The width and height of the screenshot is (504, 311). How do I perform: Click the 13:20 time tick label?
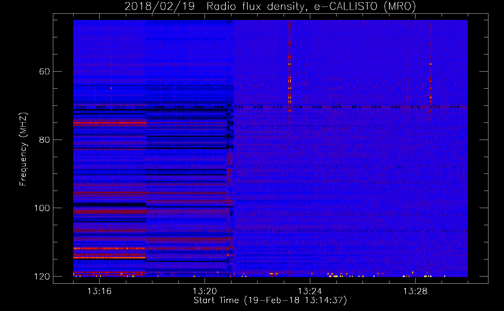click(x=205, y=291)
